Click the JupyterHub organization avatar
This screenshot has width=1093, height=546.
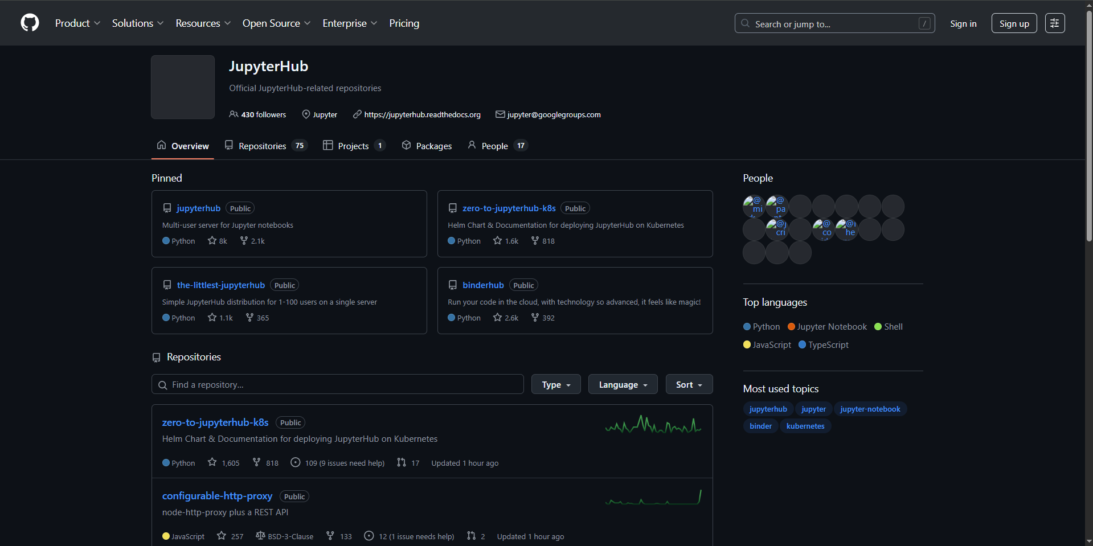tap(183, 87)
